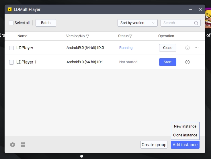Open the Status column filter

pos(131,36)
